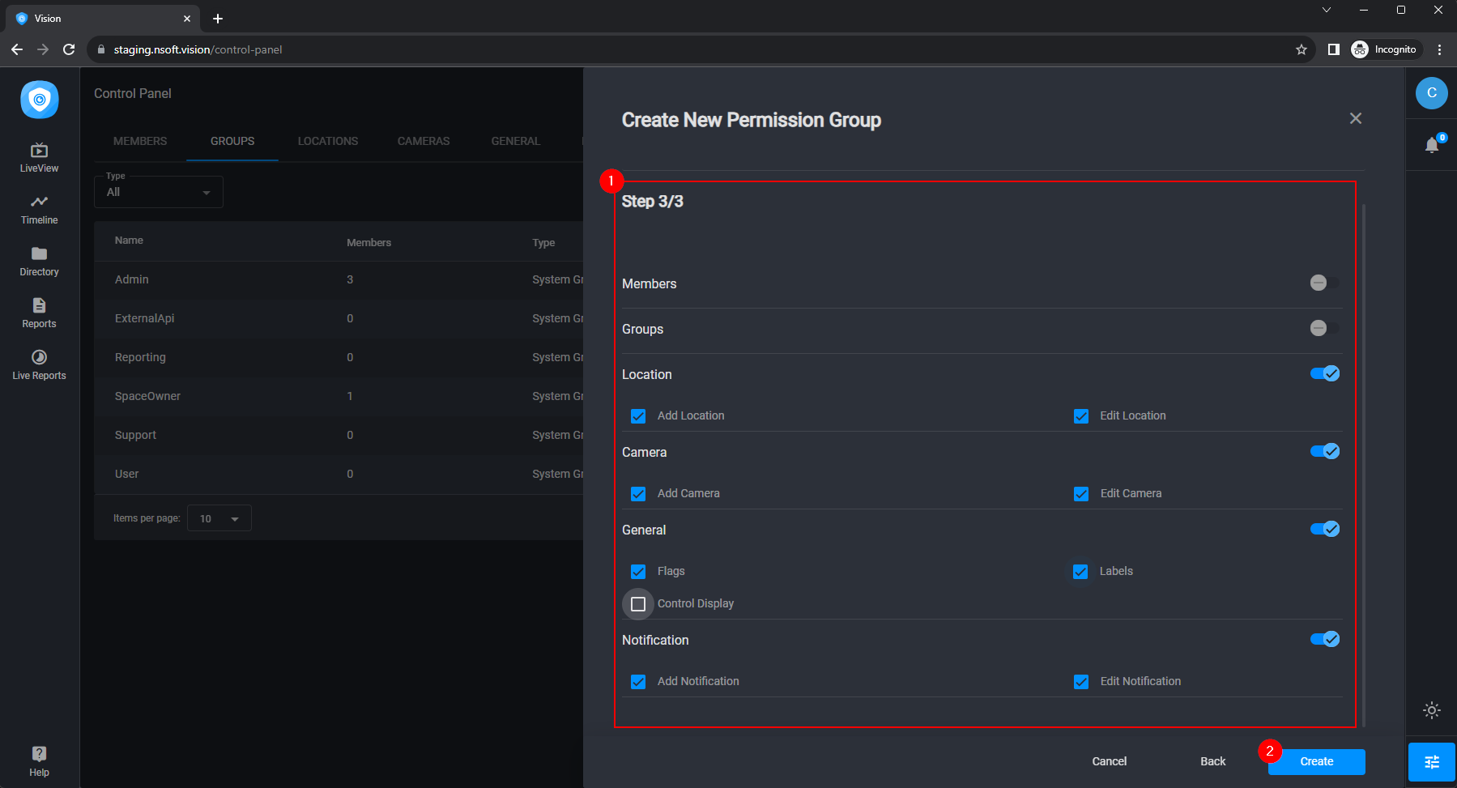
Task: Click the Back button
Action: tap(1213, 761)
